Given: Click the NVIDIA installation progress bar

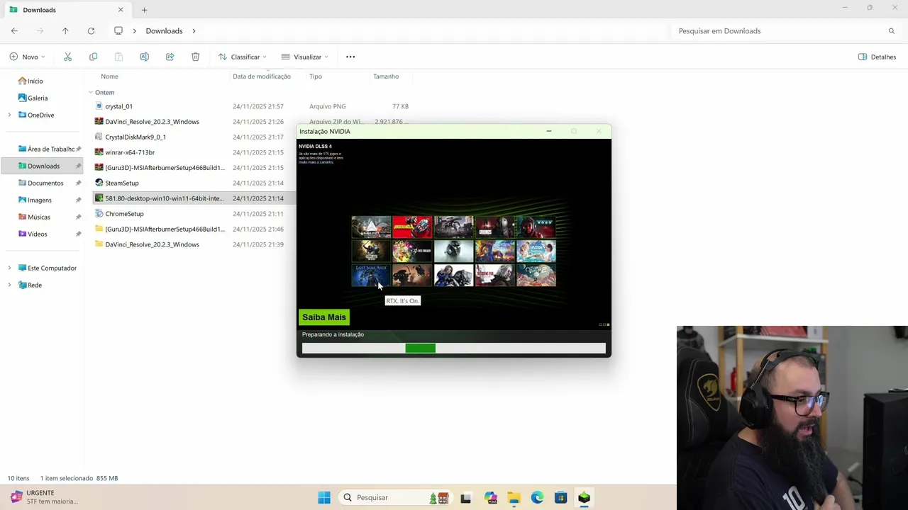Looking at the screenshot, I should pos(454,348).
